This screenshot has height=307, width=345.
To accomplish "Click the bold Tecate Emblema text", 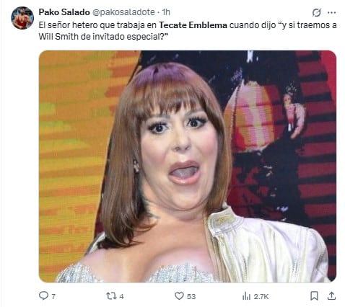I will (x=193, y=25).
